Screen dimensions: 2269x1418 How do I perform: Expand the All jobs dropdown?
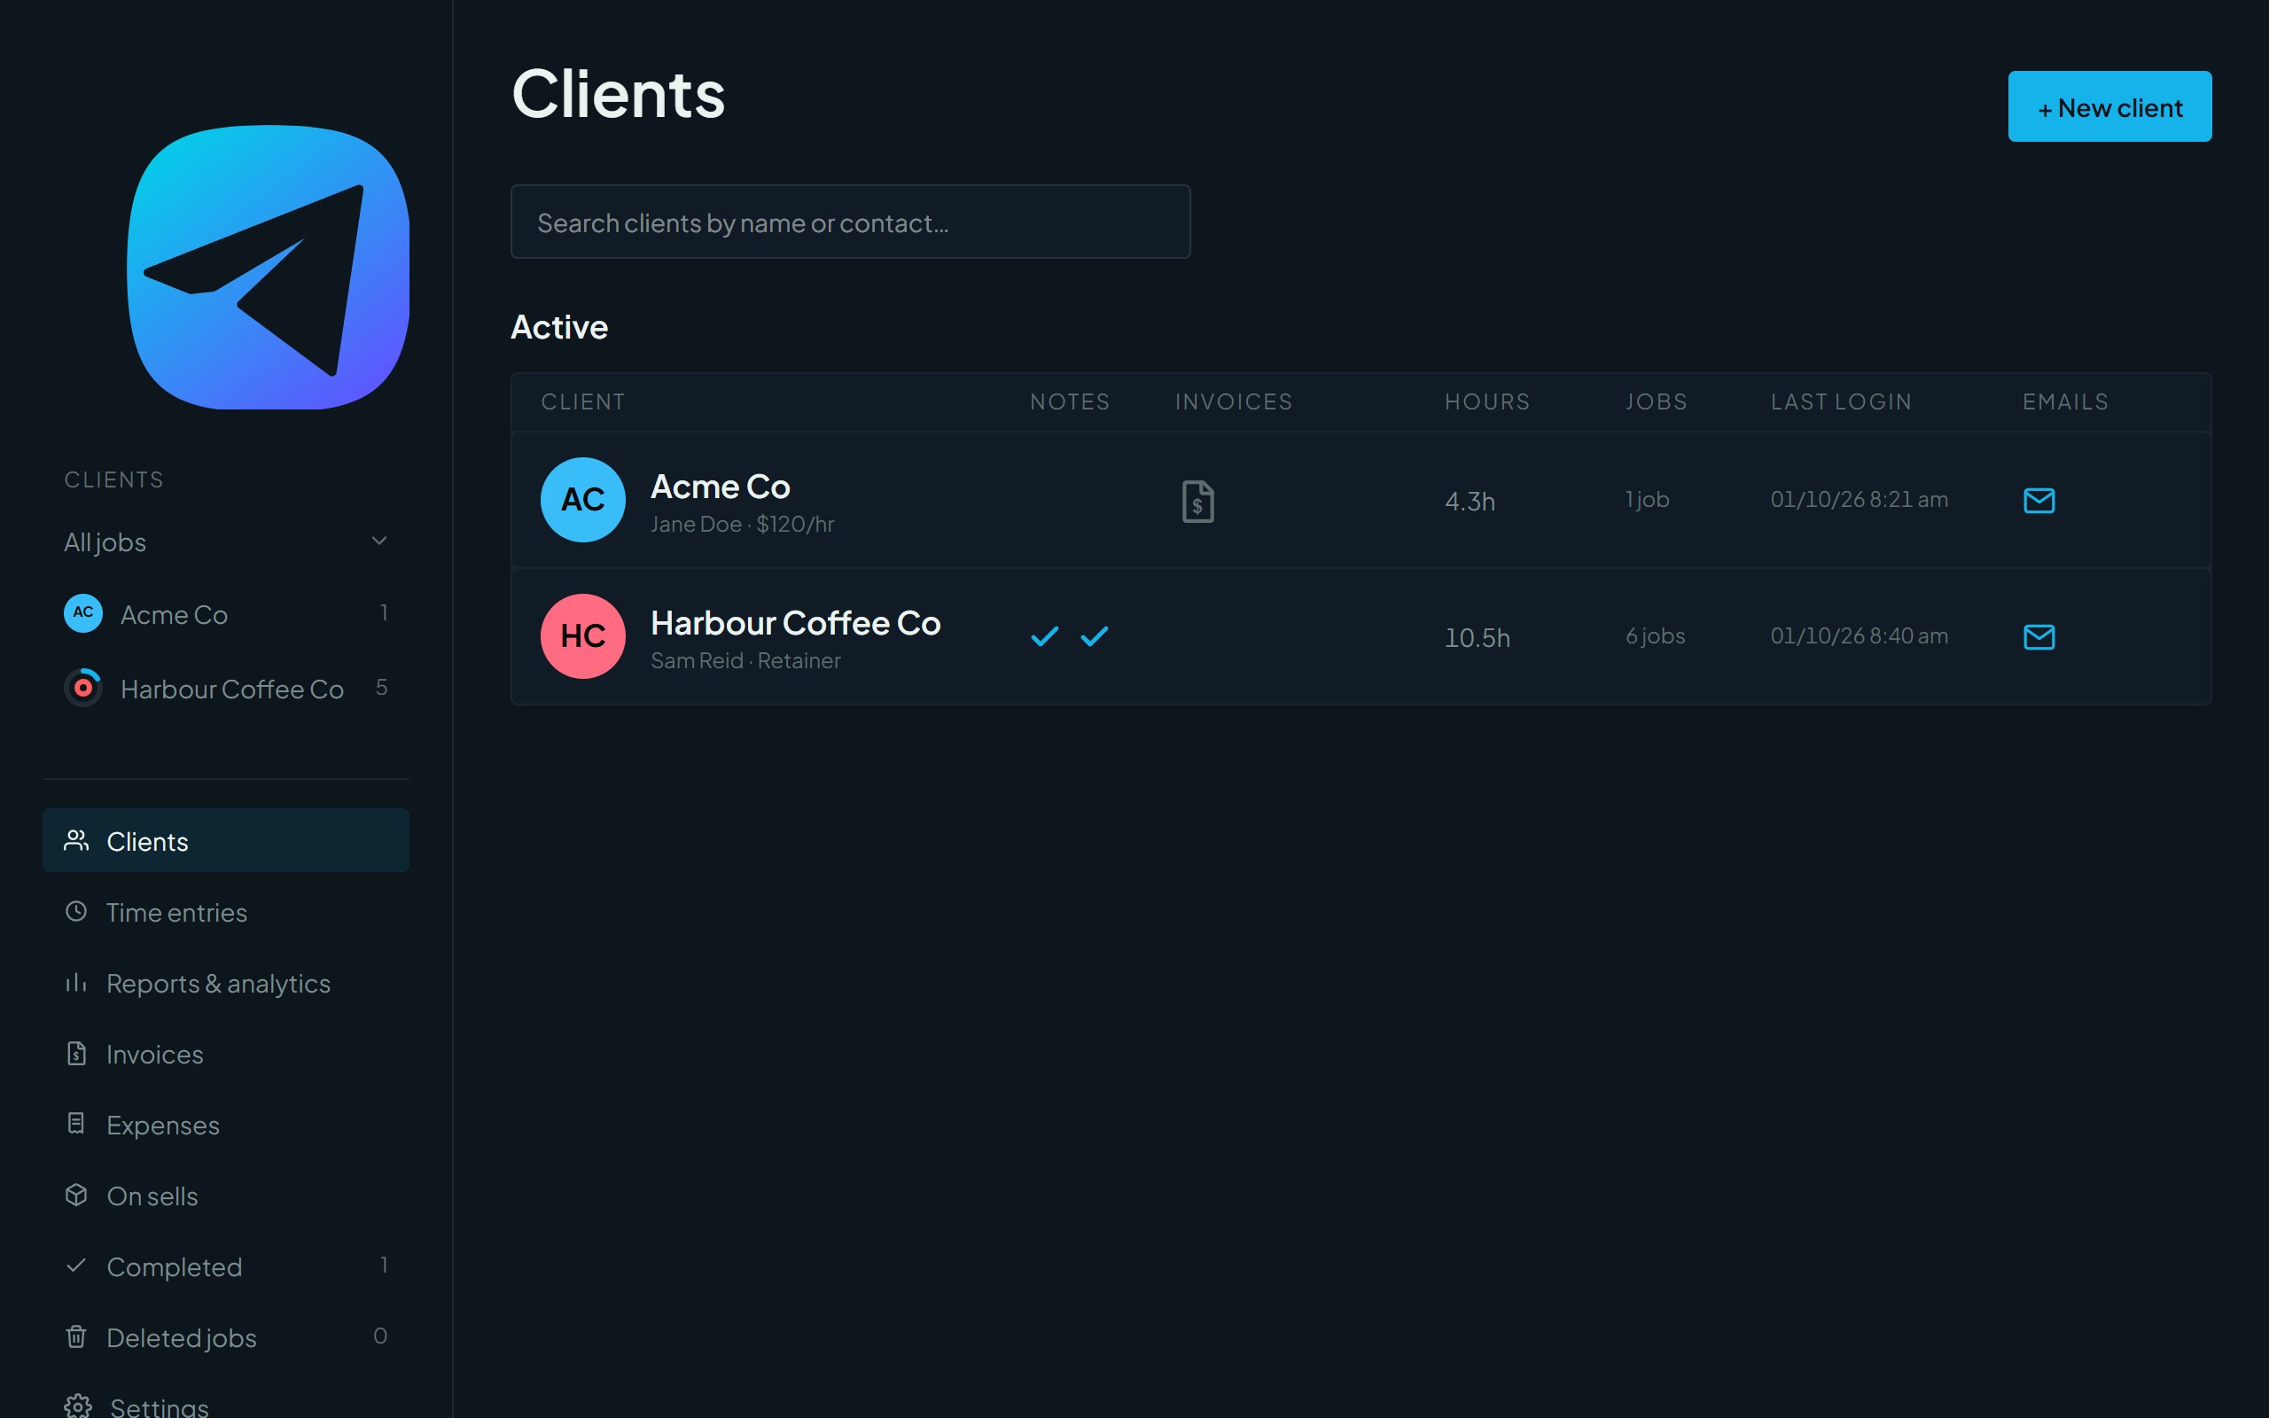coord(226,542)
